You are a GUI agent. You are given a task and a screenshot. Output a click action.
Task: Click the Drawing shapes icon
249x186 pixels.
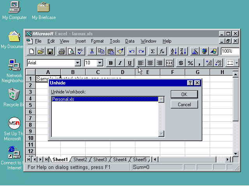(214, 51)
